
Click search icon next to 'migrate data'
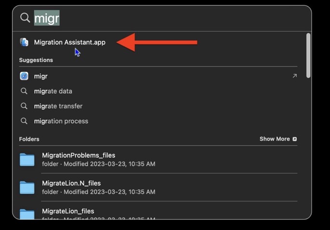24,91
